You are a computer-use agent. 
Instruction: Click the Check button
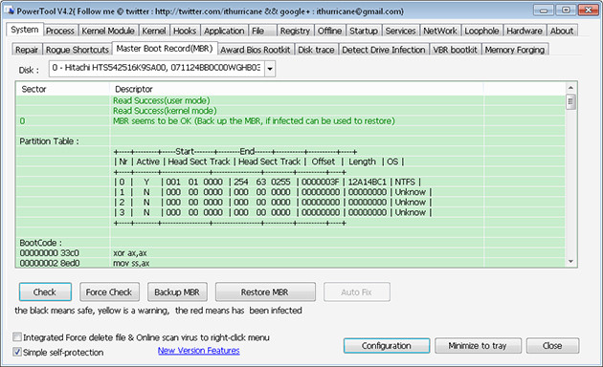click(x=45, y=292)
